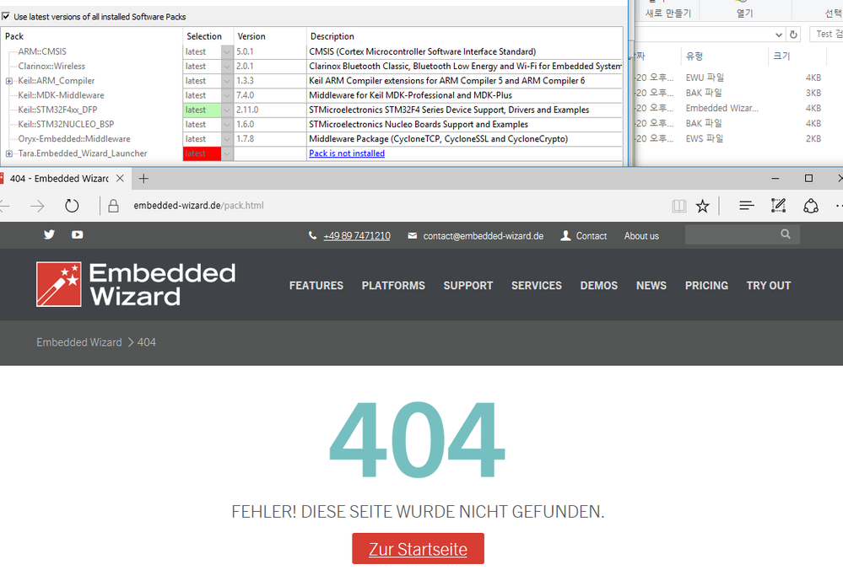Viewport: 843px width, 570px height.
Task: Open selection dropdown for ARM::CMSIS
Action: [x=227, y=51]
